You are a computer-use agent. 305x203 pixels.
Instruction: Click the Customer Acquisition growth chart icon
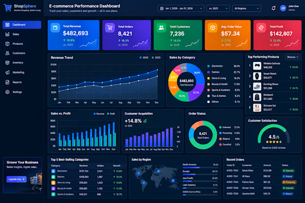[145, 121]
